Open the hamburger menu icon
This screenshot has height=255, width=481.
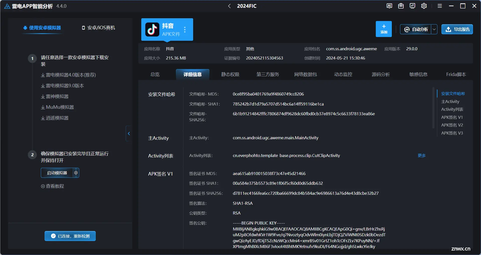tap(440, 6)
